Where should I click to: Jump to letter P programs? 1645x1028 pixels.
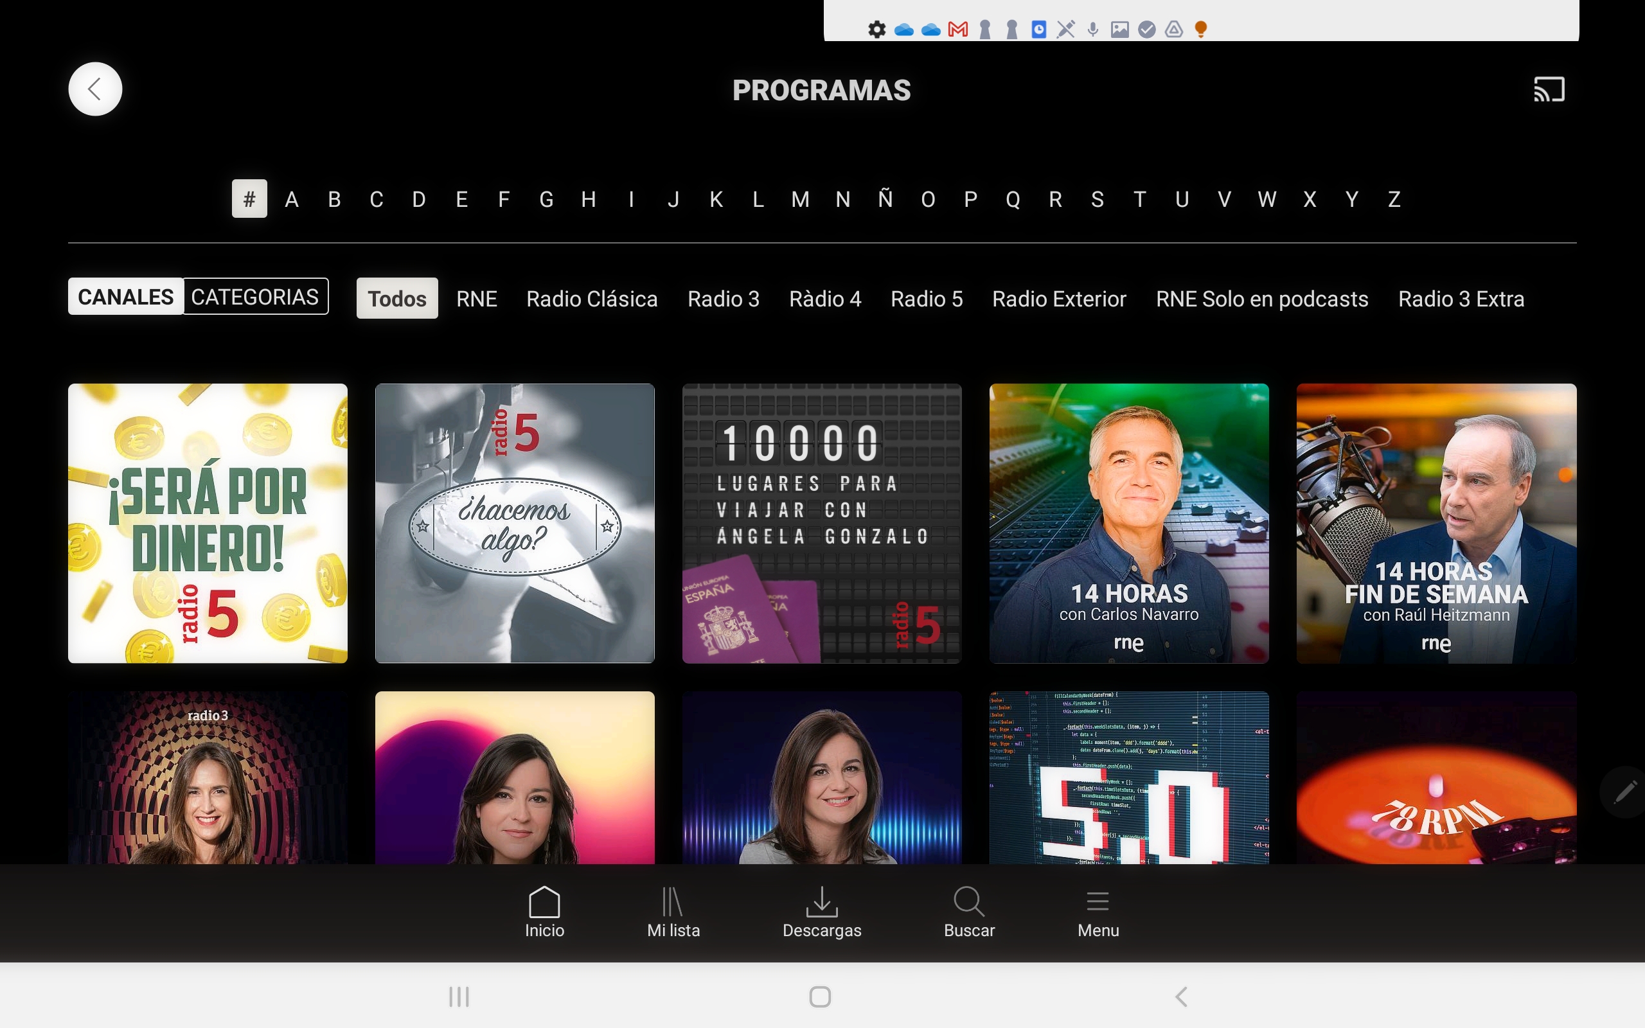pos(971,199)
